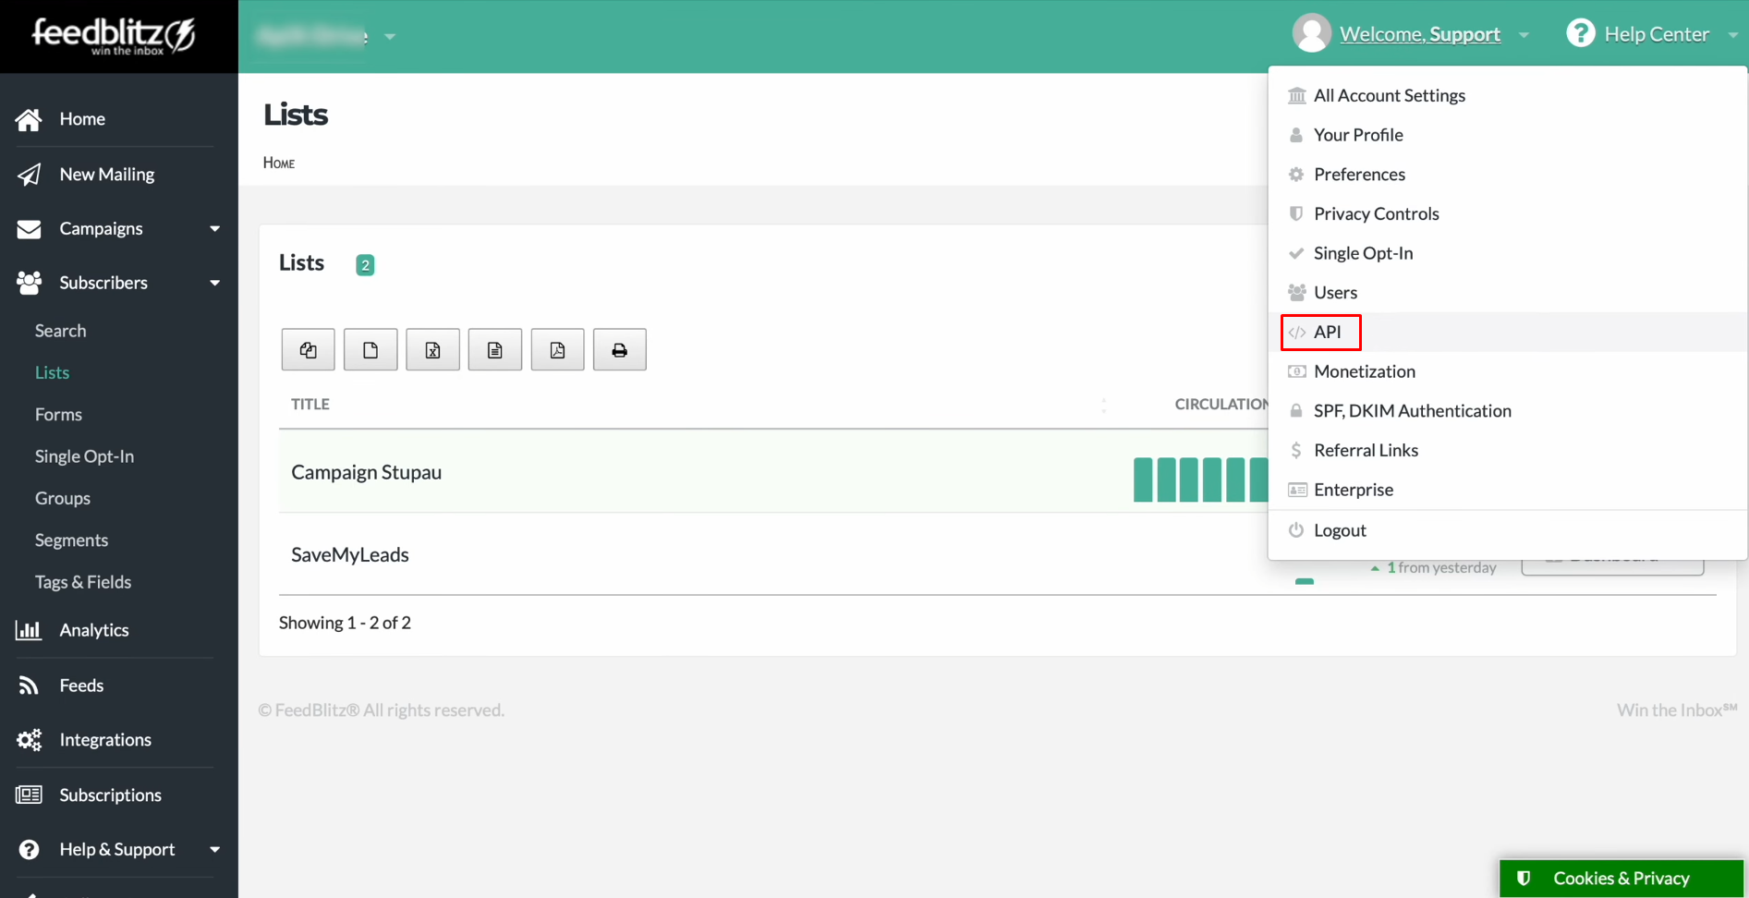The height and width of the screenshot is (898, 1749).
Task: Click the TITLE column sort arrows
Action: tap(1103, 405)
